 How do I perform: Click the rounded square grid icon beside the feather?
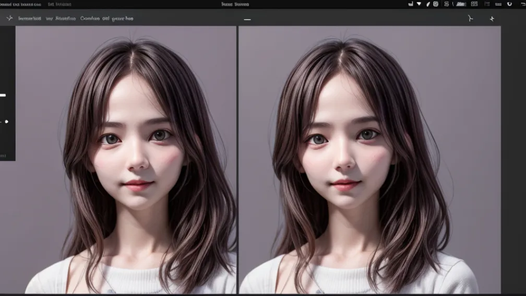click(x=436, y=4)
